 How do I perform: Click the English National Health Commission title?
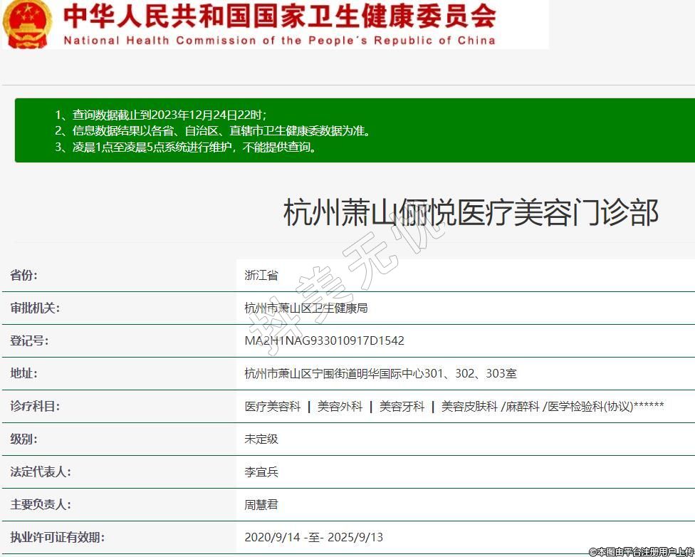279,41
